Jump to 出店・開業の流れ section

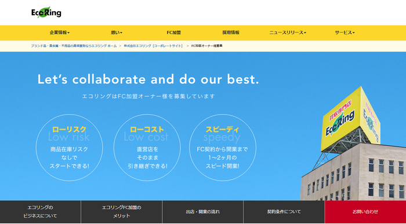pos(203,212)
